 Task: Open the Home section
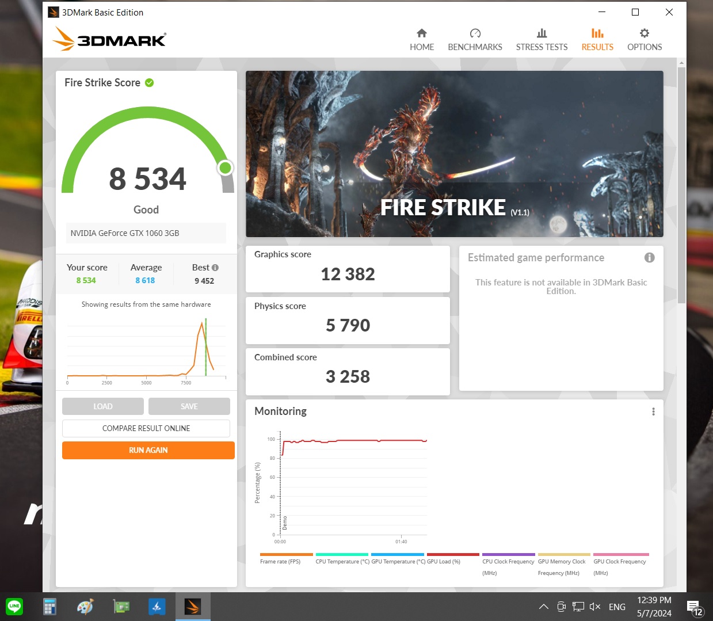(421, 40)
